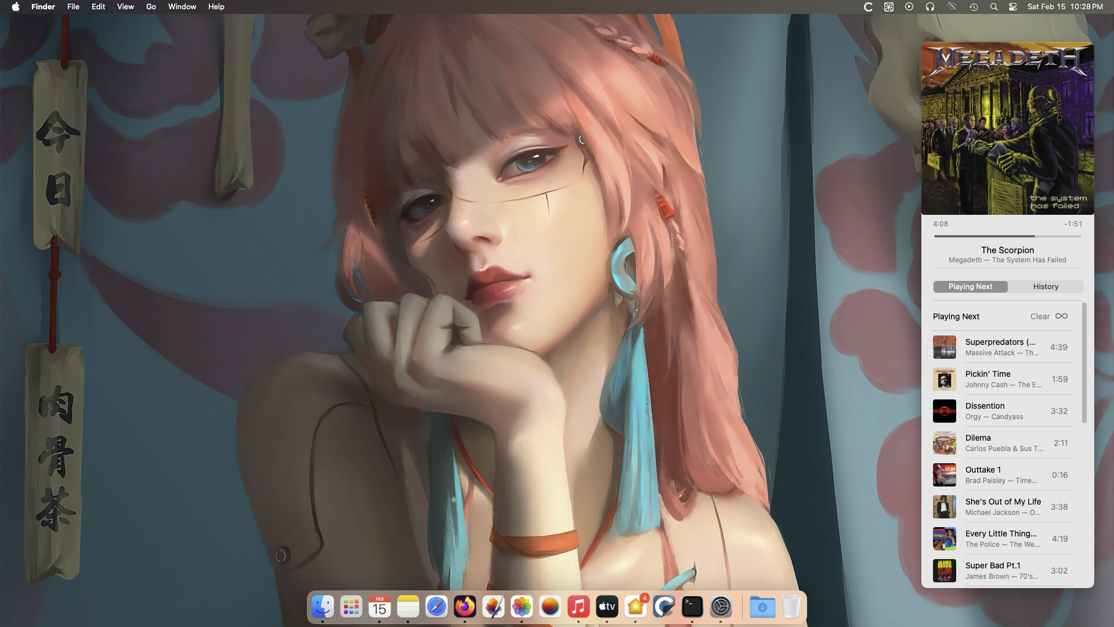Switch to the History tab
The height and width of the screenshot is (627, 1114).
point(1046,287)
